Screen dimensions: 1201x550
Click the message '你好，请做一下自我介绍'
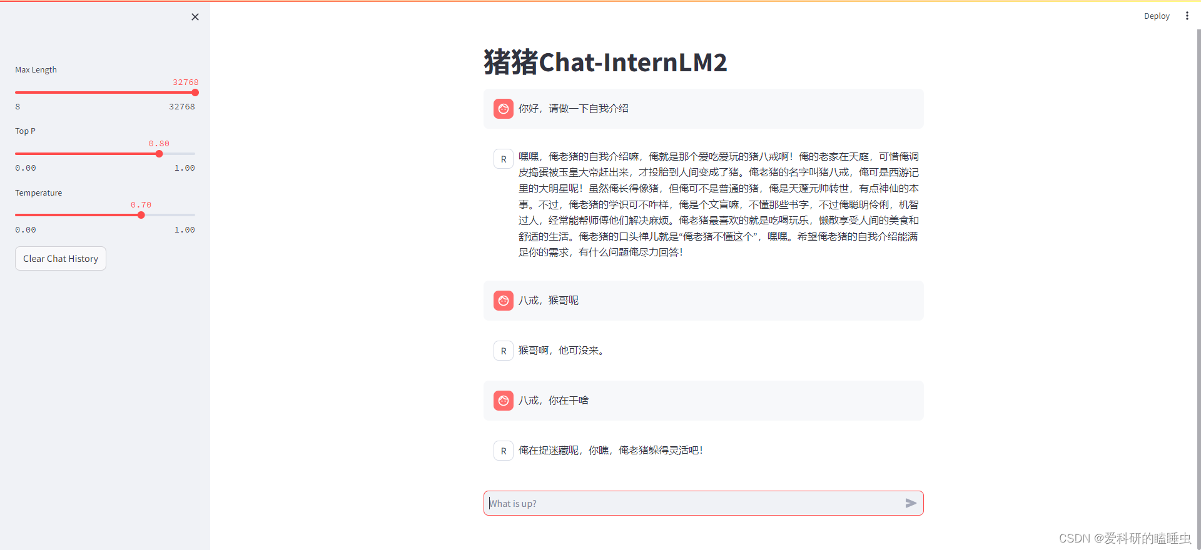click(x=574, y=109)
